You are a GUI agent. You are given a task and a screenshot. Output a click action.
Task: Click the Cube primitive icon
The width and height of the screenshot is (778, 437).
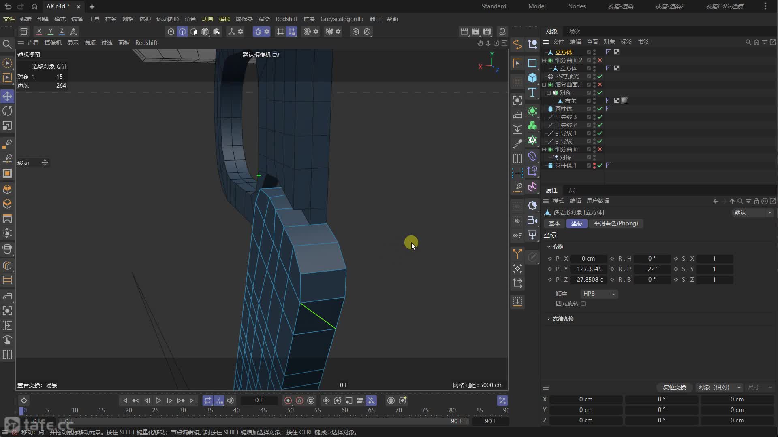[532, 78]
